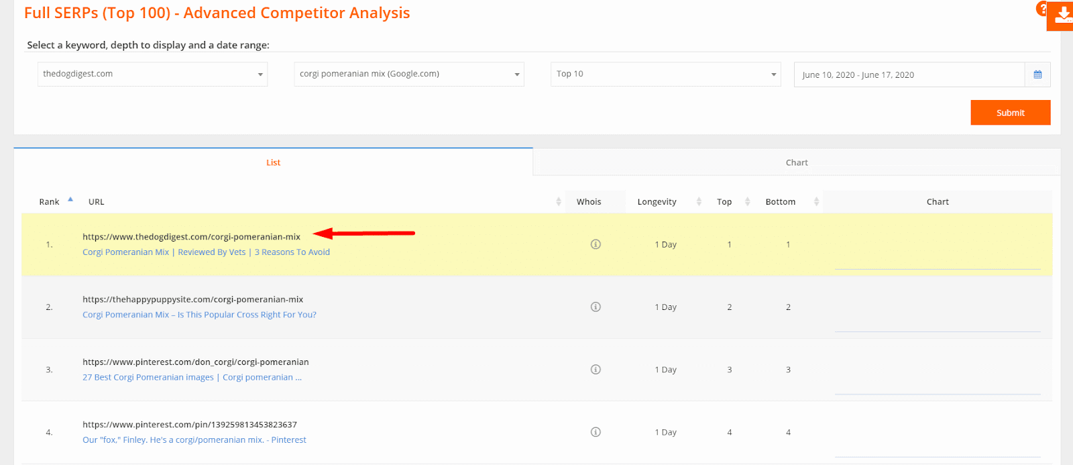Open the thedogdigest.com domain dropdown
The height and width of the screenshot is (465, 1073).
pos(152,74)
